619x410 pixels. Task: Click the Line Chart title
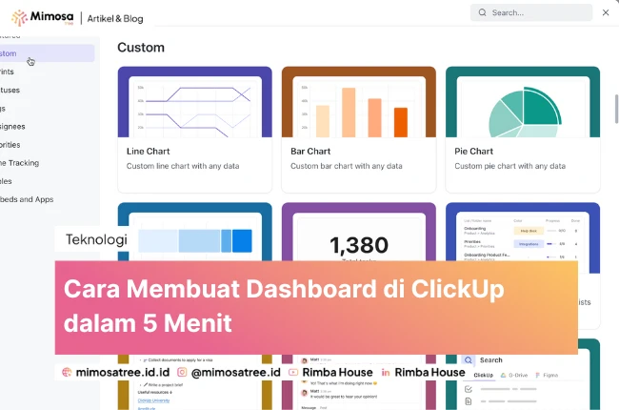[x=148, y=151]
